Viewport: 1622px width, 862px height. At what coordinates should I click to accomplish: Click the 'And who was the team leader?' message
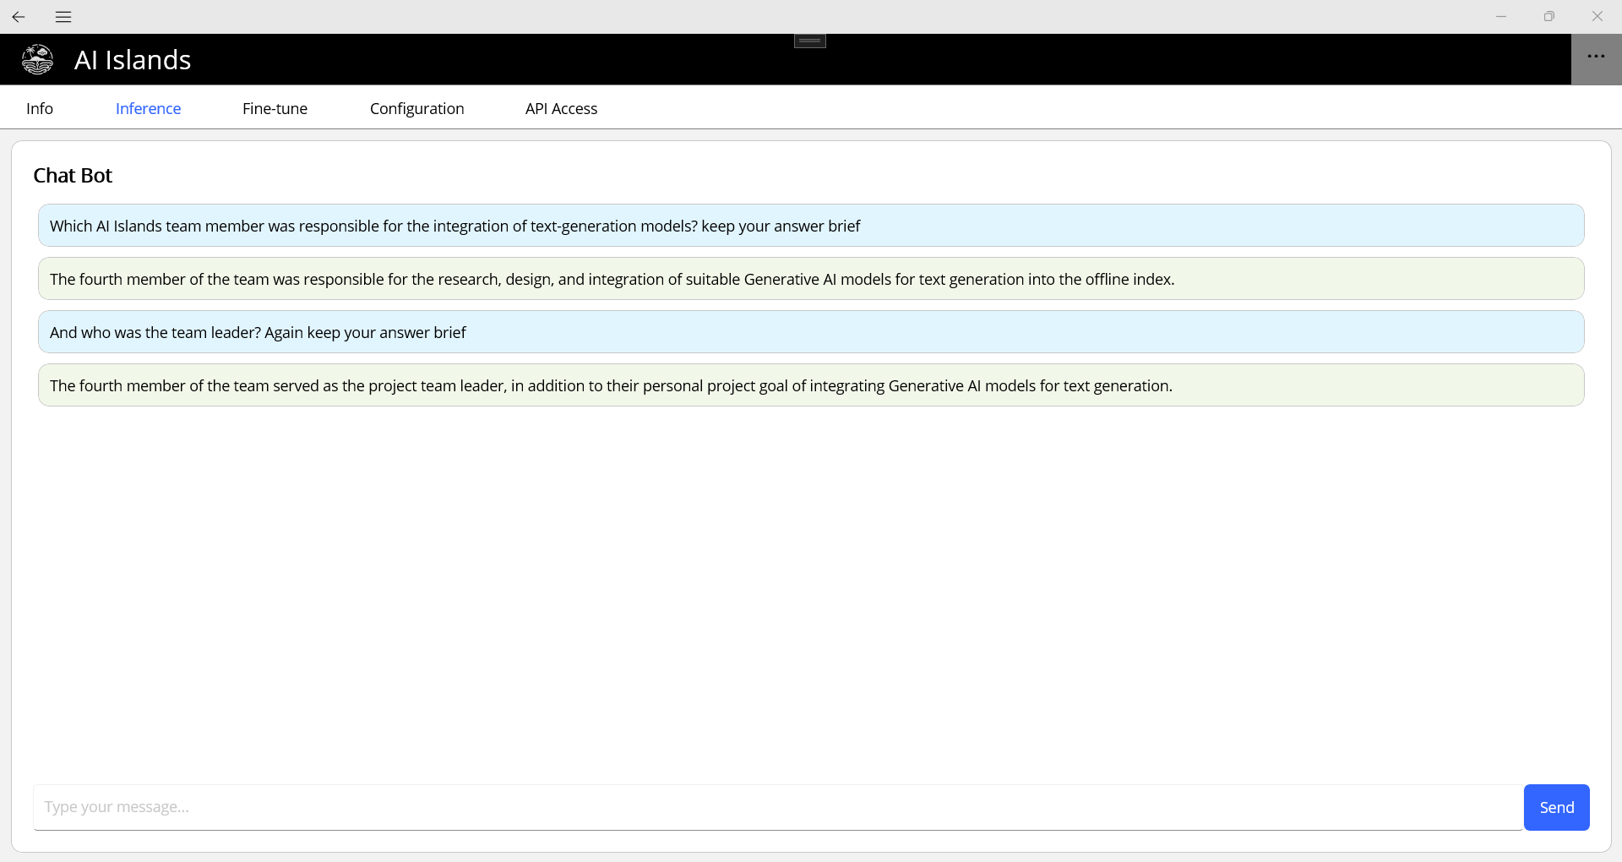click(811, 332)
